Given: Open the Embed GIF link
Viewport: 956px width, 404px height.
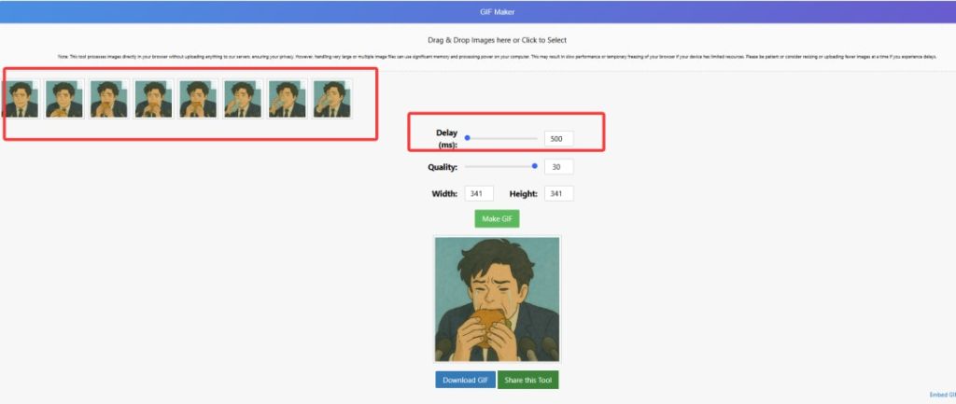Looking at the screenshot, I should [942, 395].
